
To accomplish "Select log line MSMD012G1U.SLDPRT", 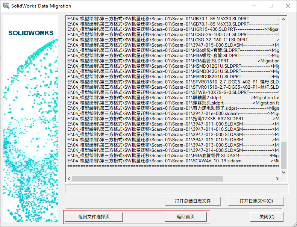I will (x=173, y=66).
